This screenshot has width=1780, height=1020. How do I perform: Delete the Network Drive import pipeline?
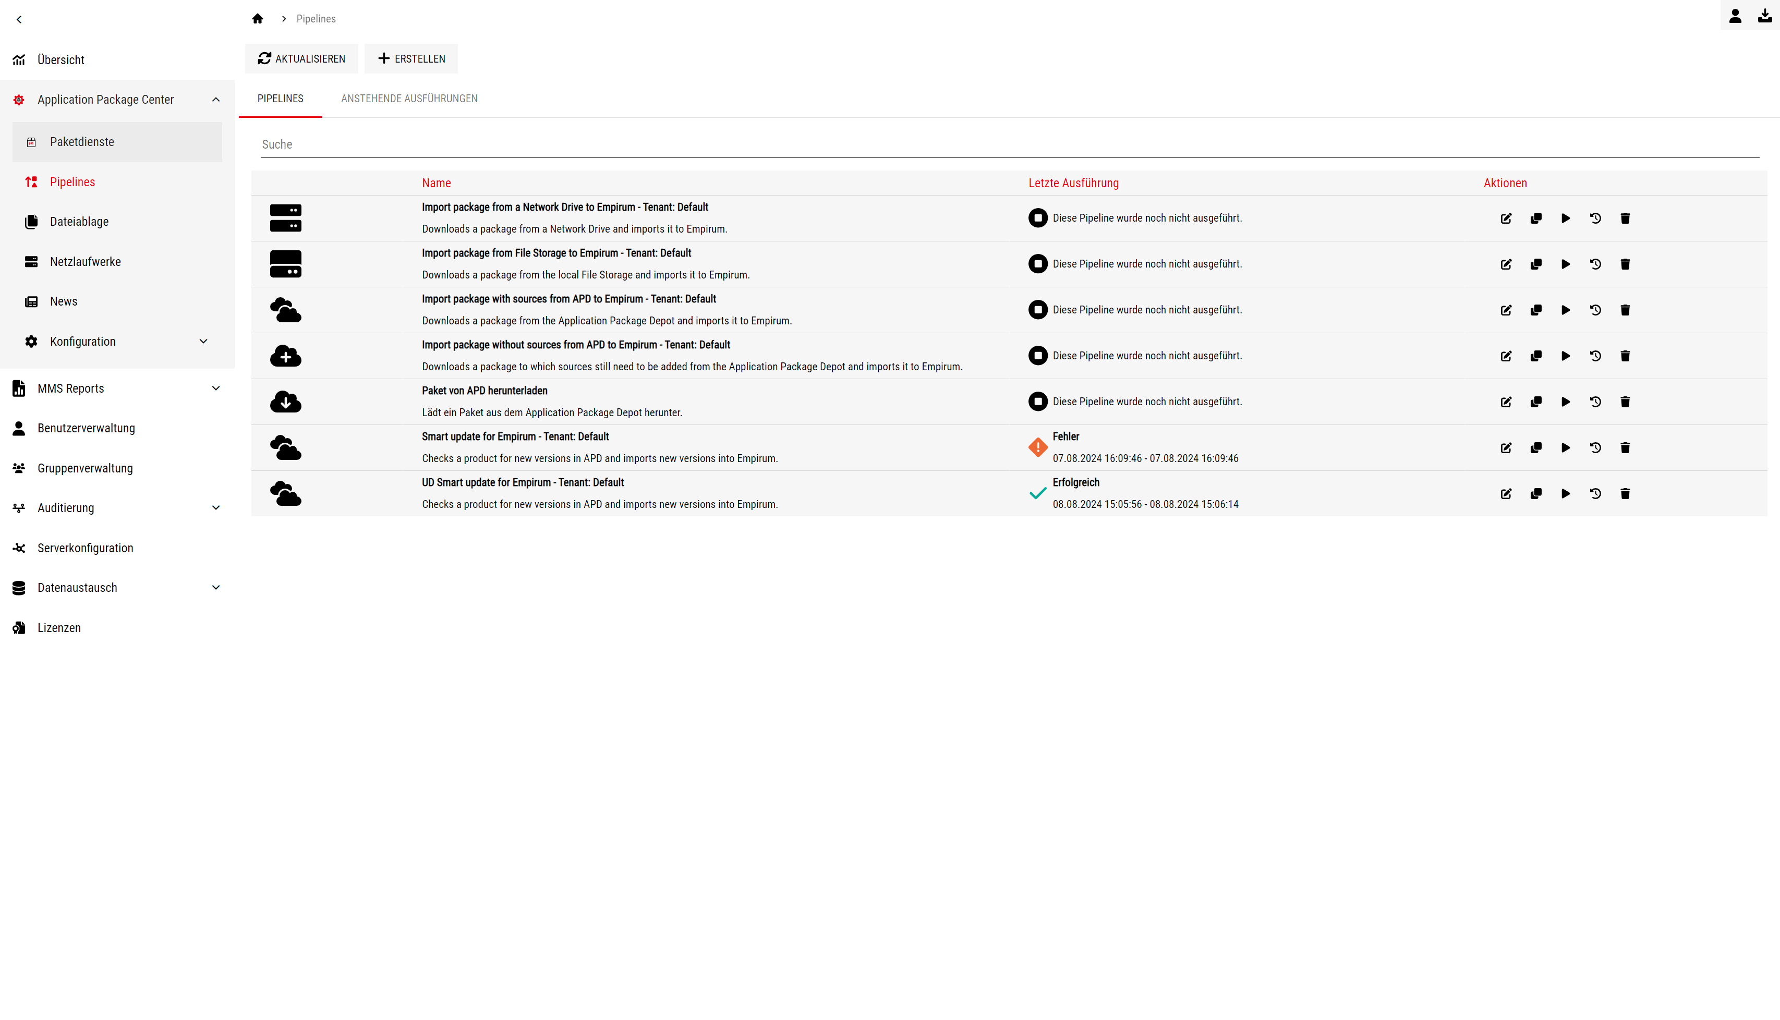click(1625, 218)
